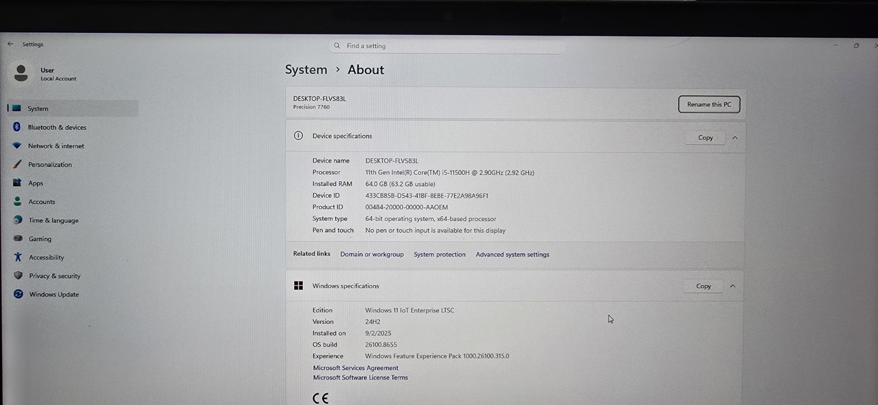Click the Accessibility figure icon

tap(18, 257)
